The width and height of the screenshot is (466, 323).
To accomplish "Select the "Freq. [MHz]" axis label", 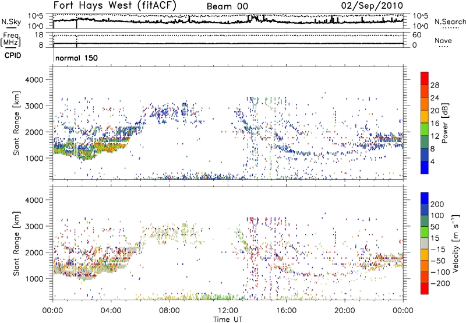I will [11, 39].
